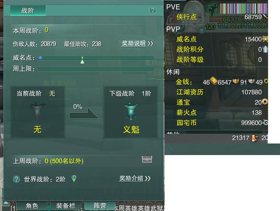Open last week's reward treasure chest
280x211 pixels.
(147, 159)
